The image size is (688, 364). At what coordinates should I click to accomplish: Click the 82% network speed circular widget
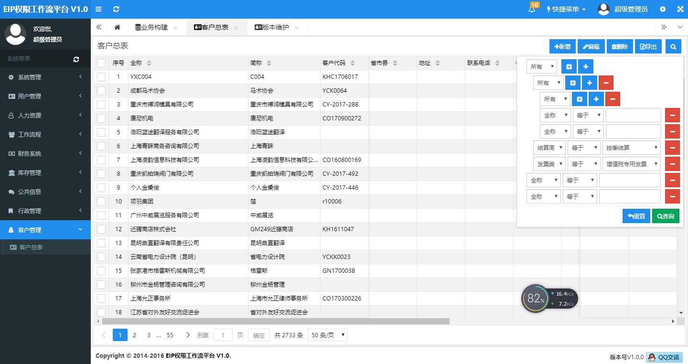pos(535,299)
